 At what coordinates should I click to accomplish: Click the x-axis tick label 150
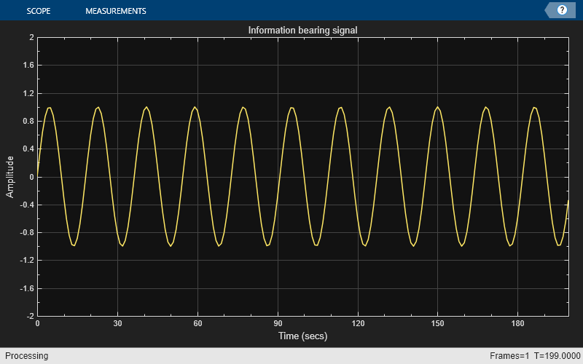438,323
